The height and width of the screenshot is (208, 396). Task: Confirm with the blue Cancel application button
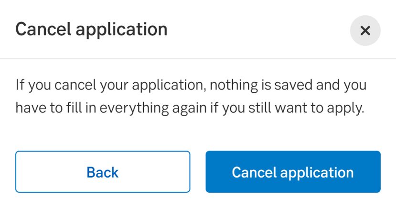tap(293, 172)
